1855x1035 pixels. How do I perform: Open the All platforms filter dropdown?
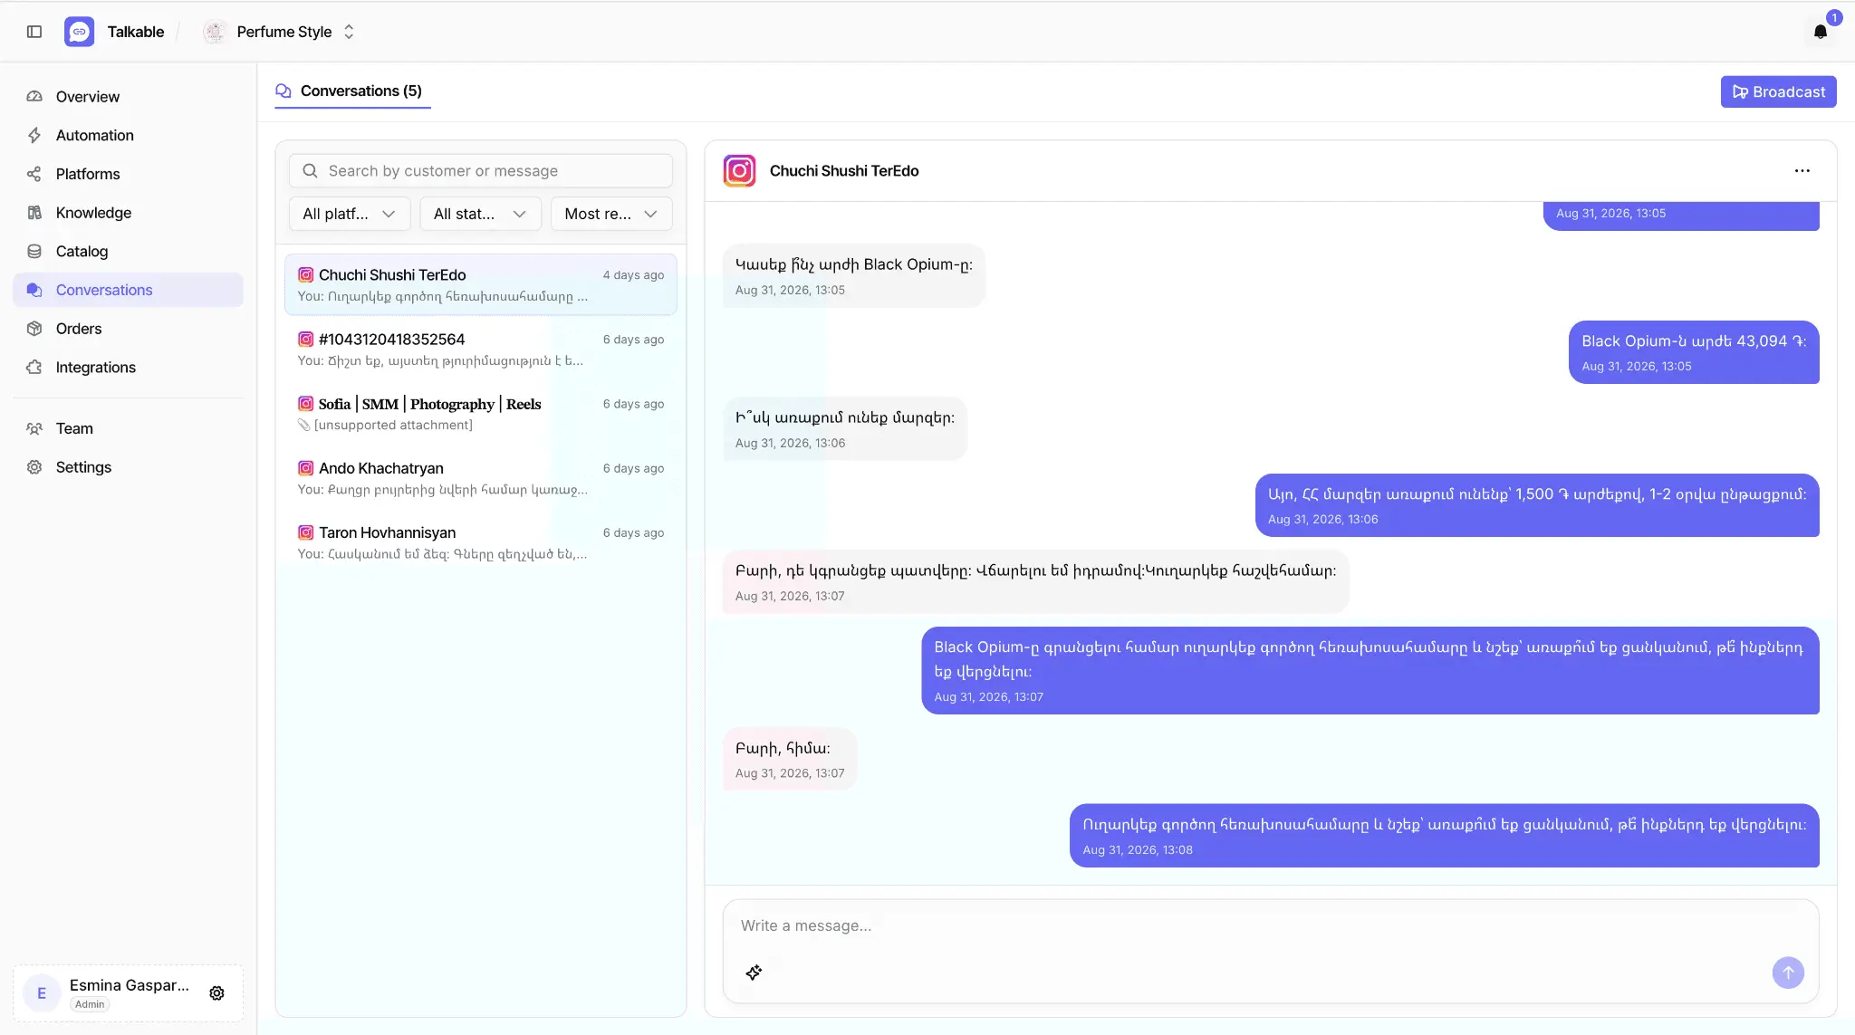click(x=350, y=214)
